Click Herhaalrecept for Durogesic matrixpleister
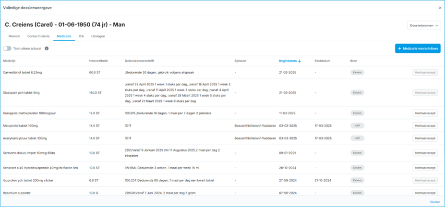The width and height of the screenshot is (445, 207). [x=425, y=113]
